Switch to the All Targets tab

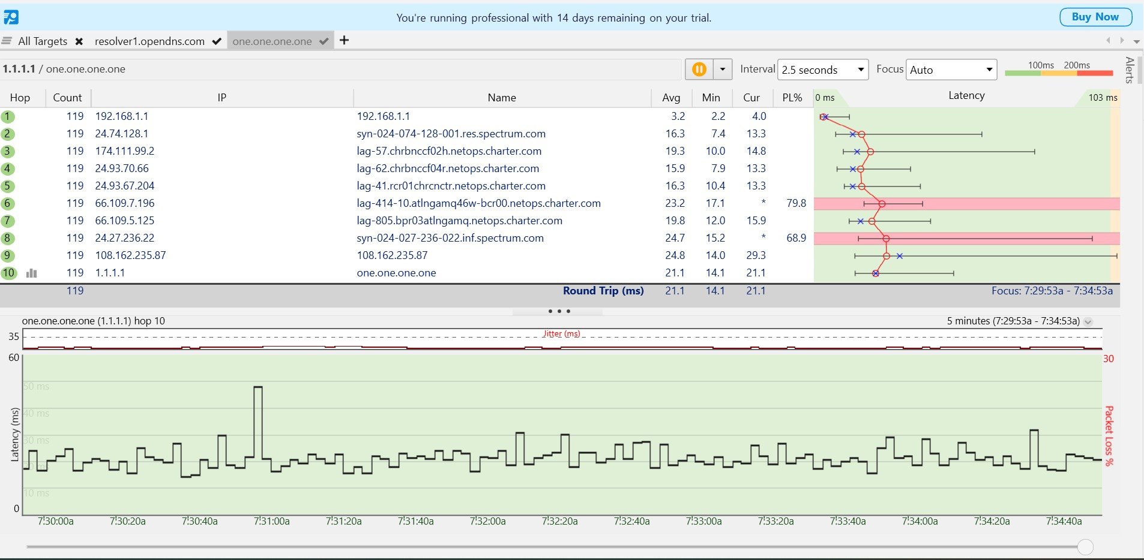pos(43,41)
